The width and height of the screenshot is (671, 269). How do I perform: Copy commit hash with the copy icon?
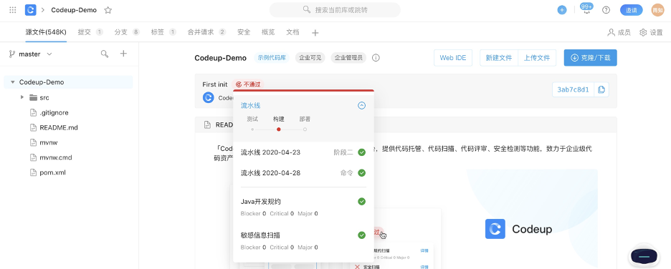pyautogui.click(x=601, y=89)
